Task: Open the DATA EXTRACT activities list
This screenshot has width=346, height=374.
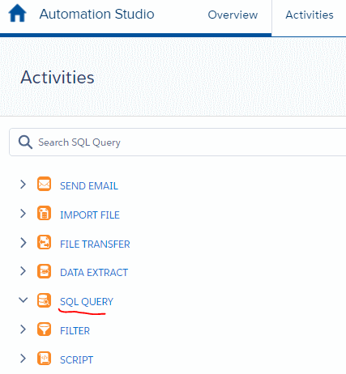Action: tap(94, 273)
